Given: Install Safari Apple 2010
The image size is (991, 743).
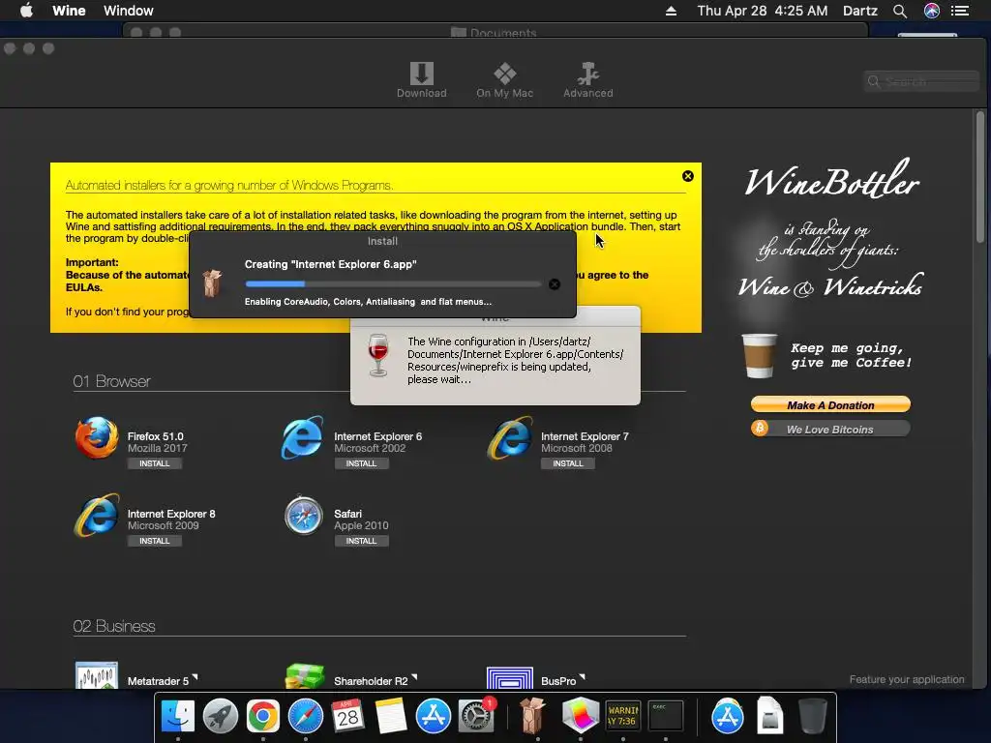Looking at the screenshot, I should pyautogui.click(x=361, y=542).
